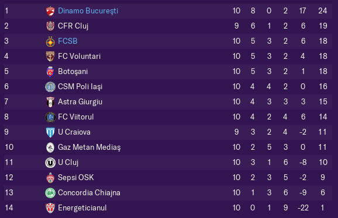Click Dinamo București's 24 points value
Image resolution: width=338 pixels, height=218 pixels.
coord(322,10)
